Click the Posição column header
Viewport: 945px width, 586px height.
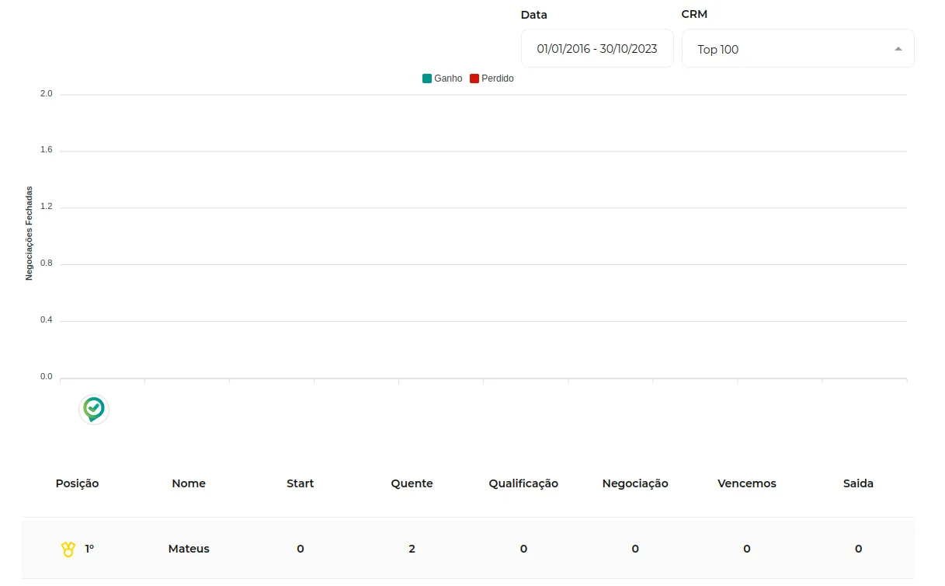78,483
